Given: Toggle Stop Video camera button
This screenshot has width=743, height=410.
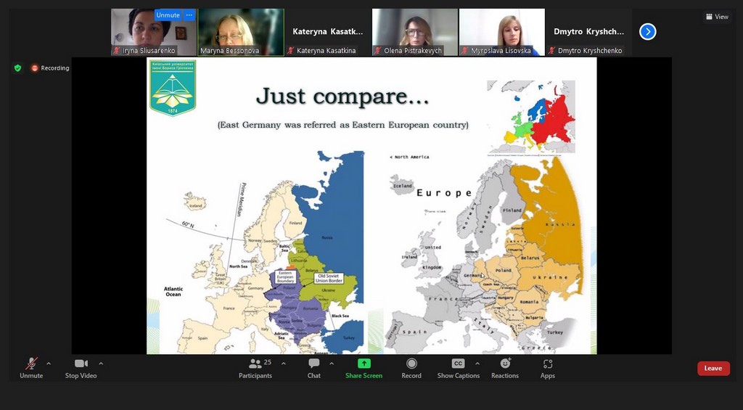Looking at the screenshot, I should click(x=81, y=364).
